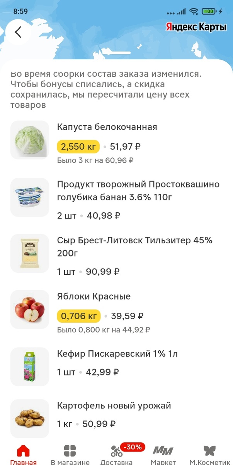Tap the cabbage product thumbnail
The image size is (233, 465).
click(x=30, y=140)
